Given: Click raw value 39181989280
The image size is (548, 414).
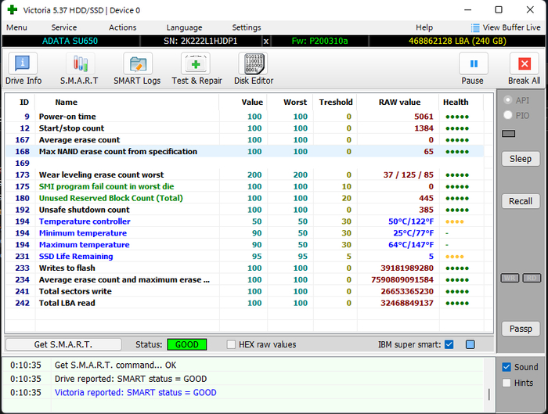Looking at the screenshot, I should [407, 268].
